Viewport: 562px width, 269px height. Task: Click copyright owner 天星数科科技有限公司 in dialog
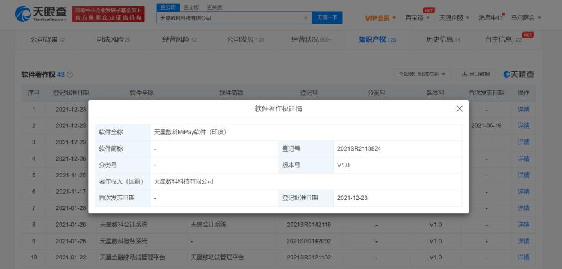[184, 181]
